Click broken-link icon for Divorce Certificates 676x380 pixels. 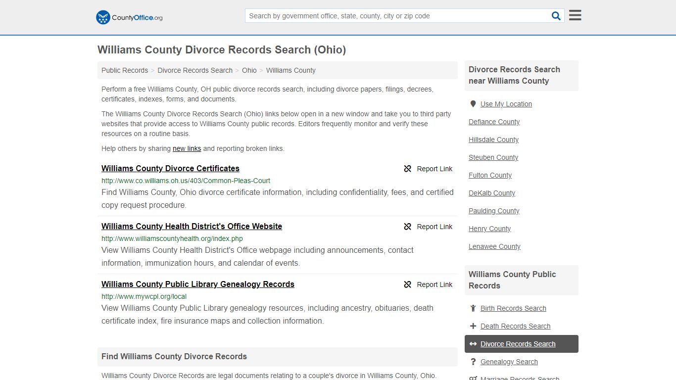[x=408, y=169]
